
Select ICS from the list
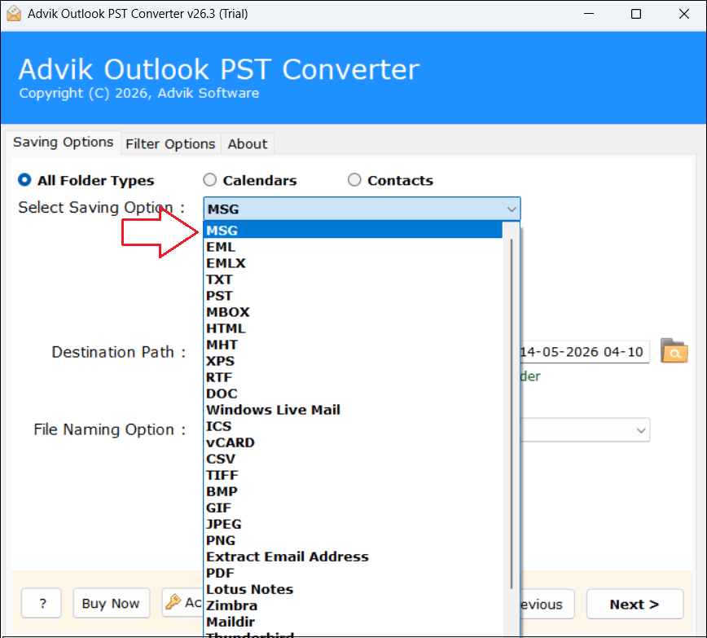click(x=353, y=426)
